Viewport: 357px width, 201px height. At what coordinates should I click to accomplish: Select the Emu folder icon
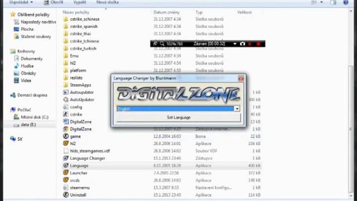click(x=66, y=56)
